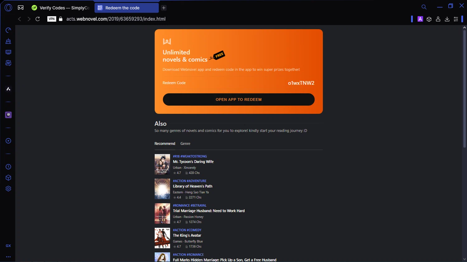This screenshot has width=467, height=262.
Task: Click the Redeem Code label
Action: tap(174, 83)
